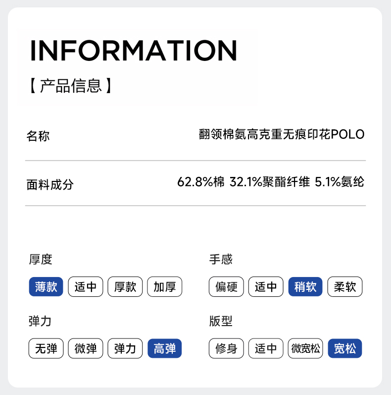The image size is (391, 395).
Task: Select 无弹 elasticity option
Action: click(x=46, y=348)
